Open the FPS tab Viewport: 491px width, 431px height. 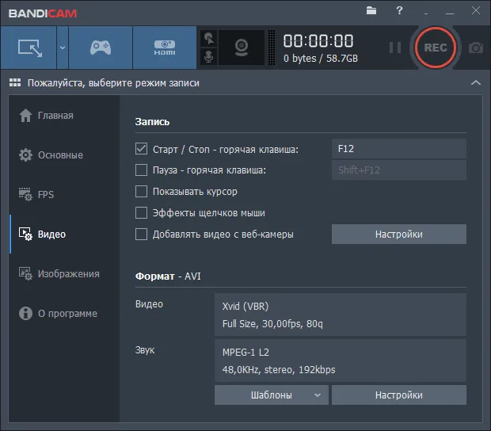[x=64, y=195]
